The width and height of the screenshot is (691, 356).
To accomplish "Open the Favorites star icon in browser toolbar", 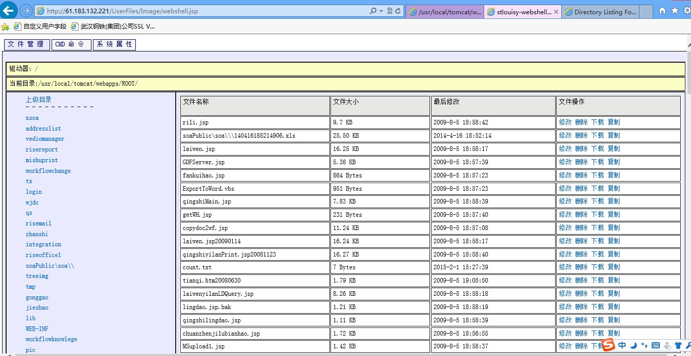I will (x=674, y=11).
